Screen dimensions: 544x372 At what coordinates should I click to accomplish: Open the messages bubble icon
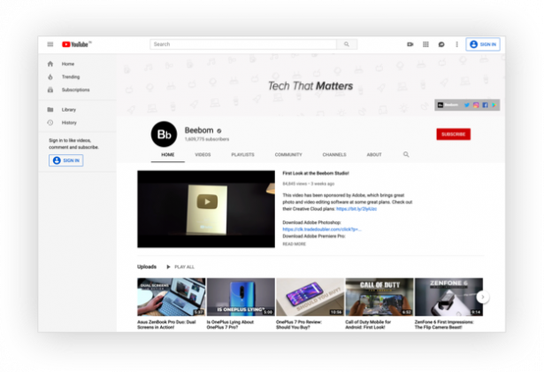point(441,44)
